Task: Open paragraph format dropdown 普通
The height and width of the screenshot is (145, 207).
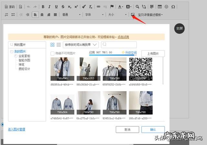Action: [71, 15]
